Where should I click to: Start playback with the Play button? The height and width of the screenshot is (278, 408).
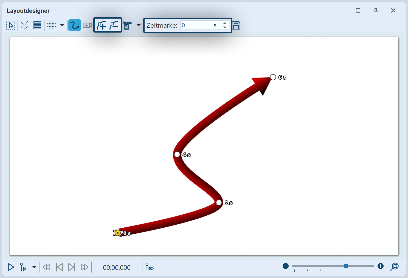[11, 267]
